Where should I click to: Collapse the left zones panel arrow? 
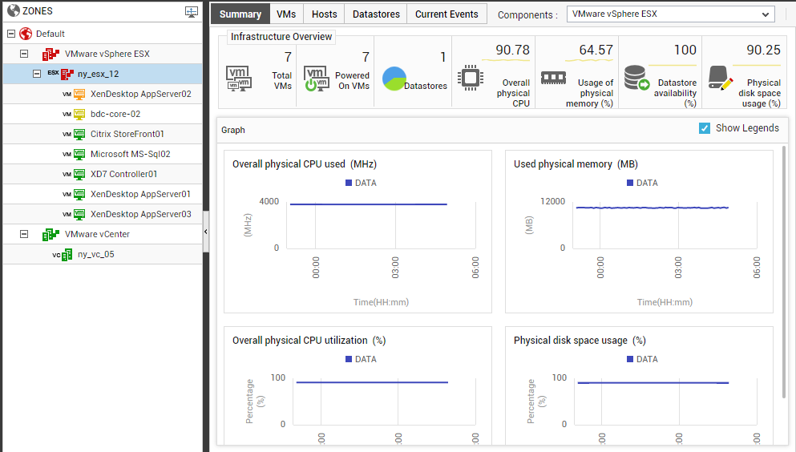205,232
